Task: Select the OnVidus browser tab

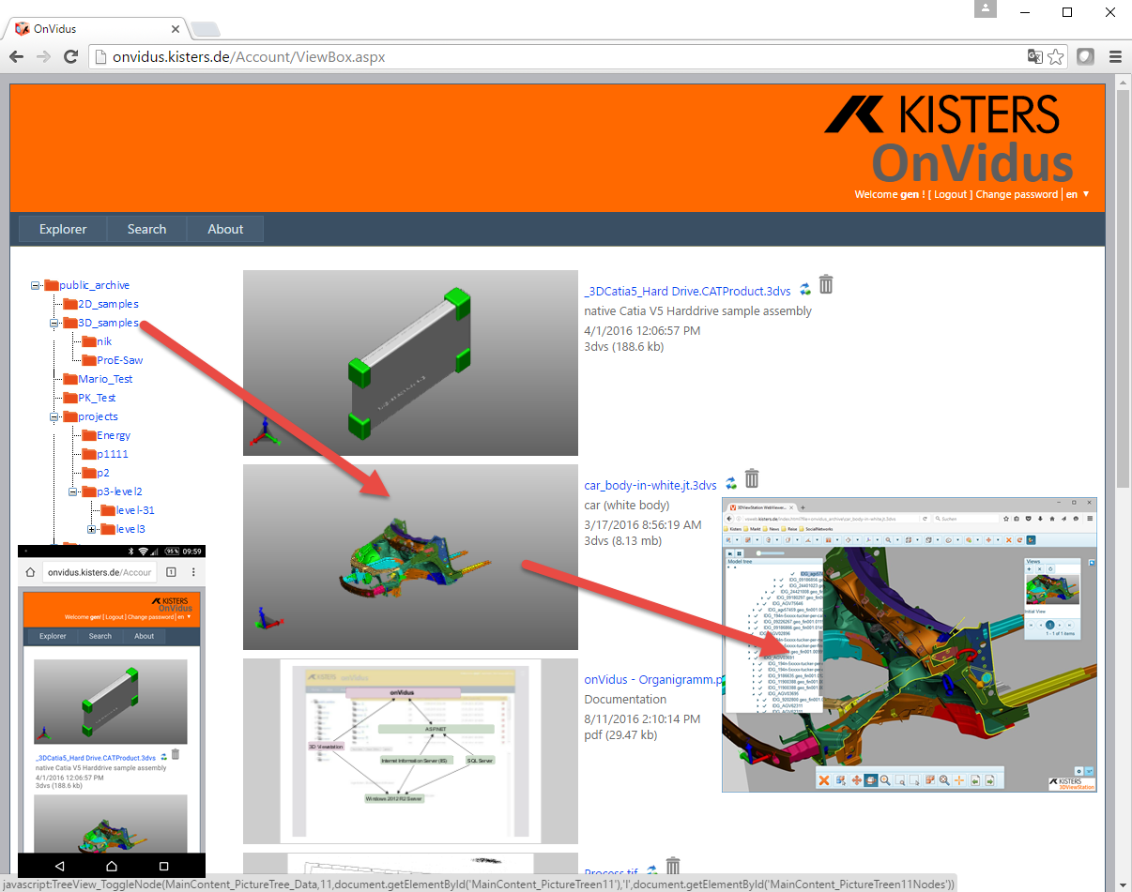Action: point(99,29)
